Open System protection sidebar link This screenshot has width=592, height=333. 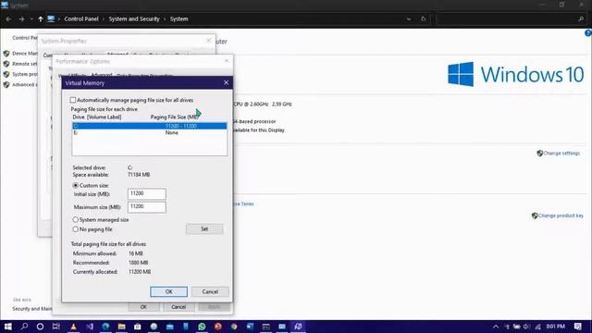(x=25, y=74)
